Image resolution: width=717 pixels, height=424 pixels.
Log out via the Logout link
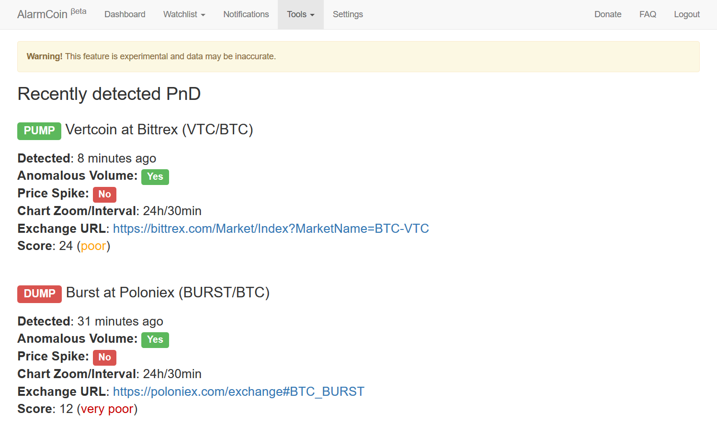687,14
